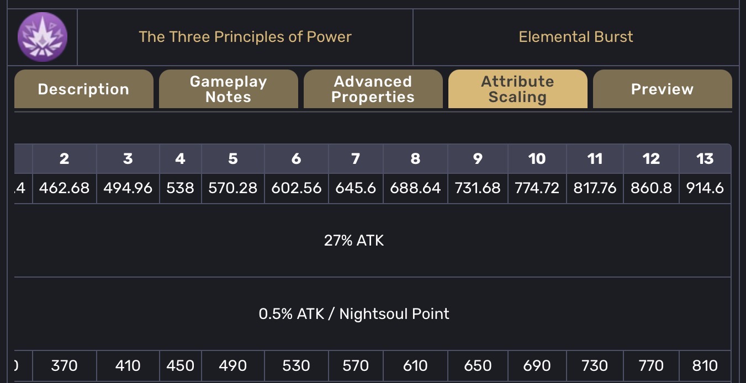Viewport: 746px width, 383px height.
Task: Select level 2 column header
Action: (x=64, y=159)
